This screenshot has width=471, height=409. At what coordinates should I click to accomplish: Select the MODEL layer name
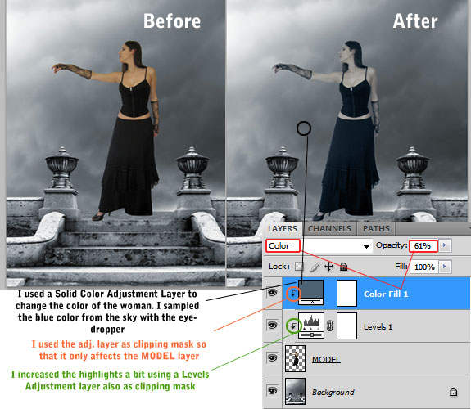(326, 359)
